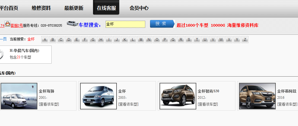The height and width of the screenshot is (126, 298).
Task: Filter brands by letter S
Action: point(189,40)
